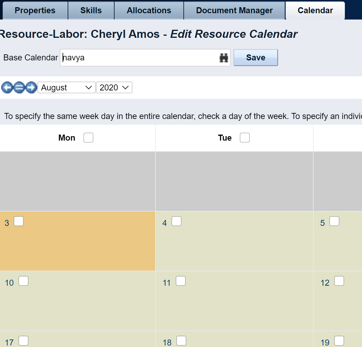Click the binoculars lookup icon for Base Calendar
This screenshot has width=362, height=347.
(x=224, y=58)
